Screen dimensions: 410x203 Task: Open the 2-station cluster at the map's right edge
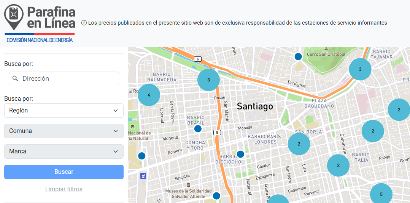(x=399, y=109)
